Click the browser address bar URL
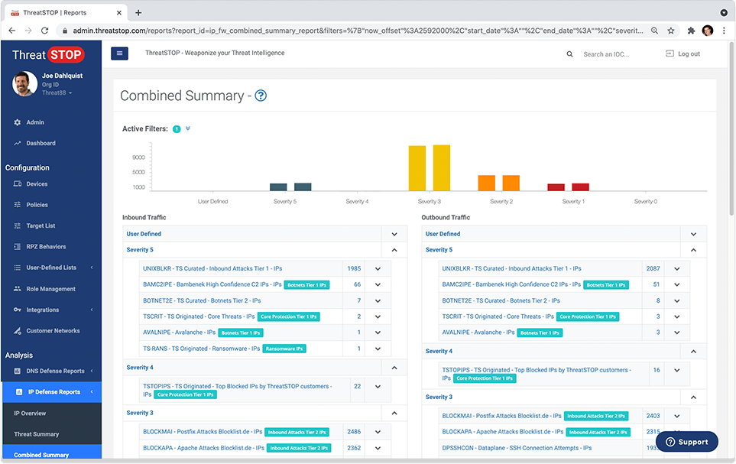 coord(358,31)
